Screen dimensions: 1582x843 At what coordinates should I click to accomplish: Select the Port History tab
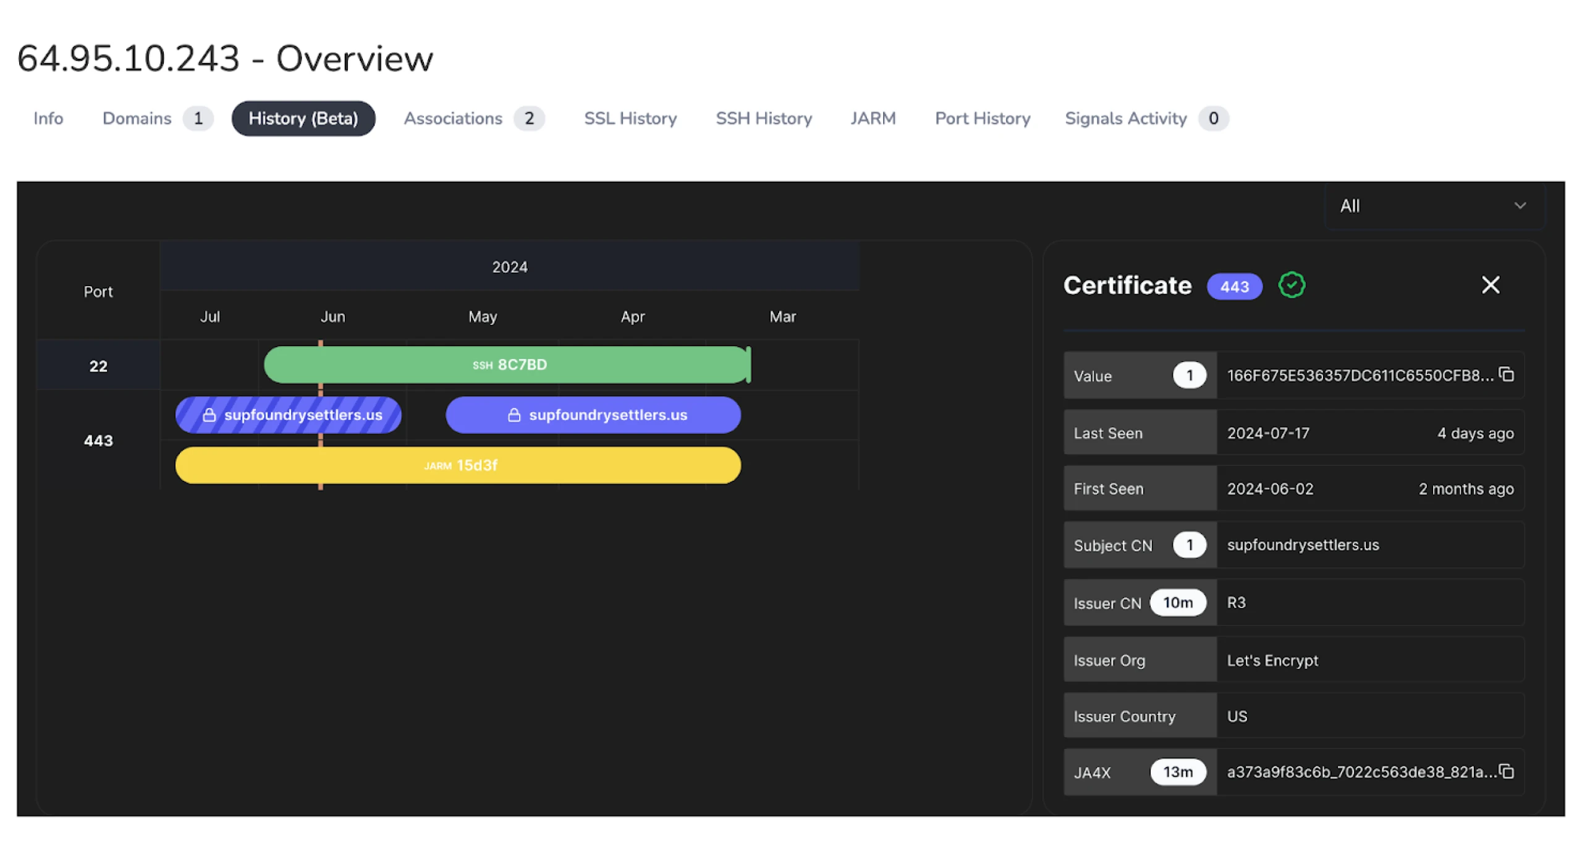click(983, 117)
